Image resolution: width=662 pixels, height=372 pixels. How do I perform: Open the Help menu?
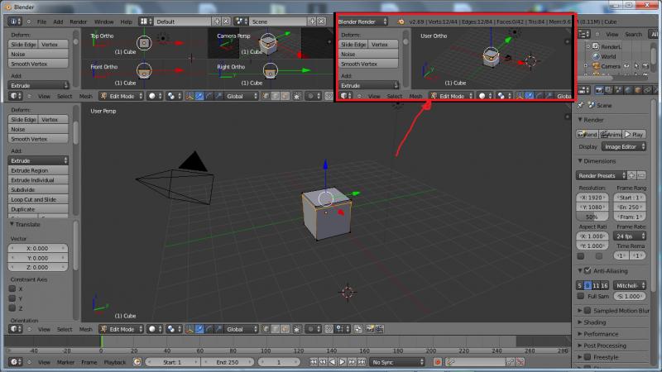pyautogui.click(x=127, y=21)
